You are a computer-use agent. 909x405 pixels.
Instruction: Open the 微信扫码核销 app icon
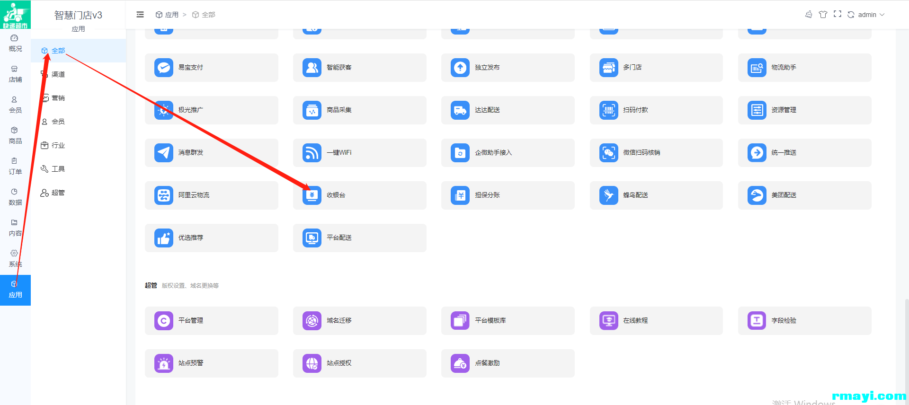[609, 153]
